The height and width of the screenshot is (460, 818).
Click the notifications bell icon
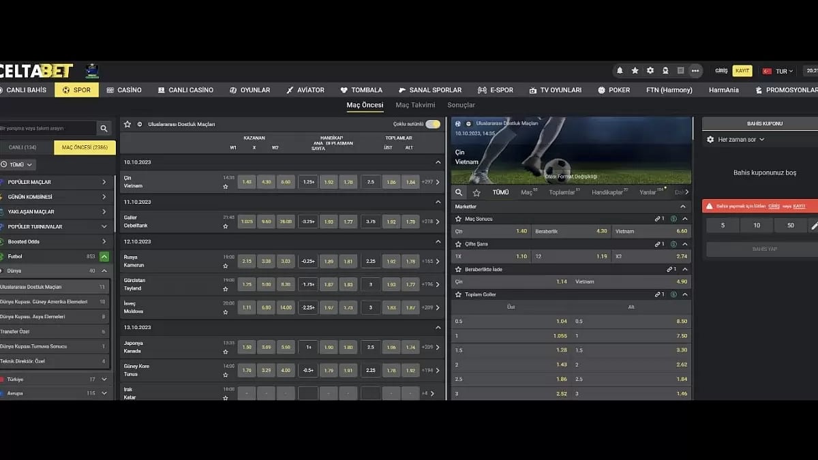coord(620,71)
